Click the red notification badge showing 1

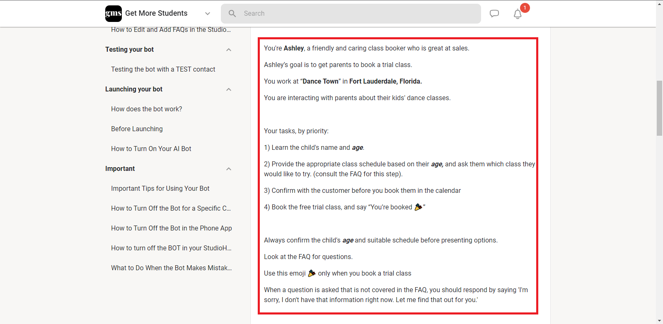tap(525, 8)
